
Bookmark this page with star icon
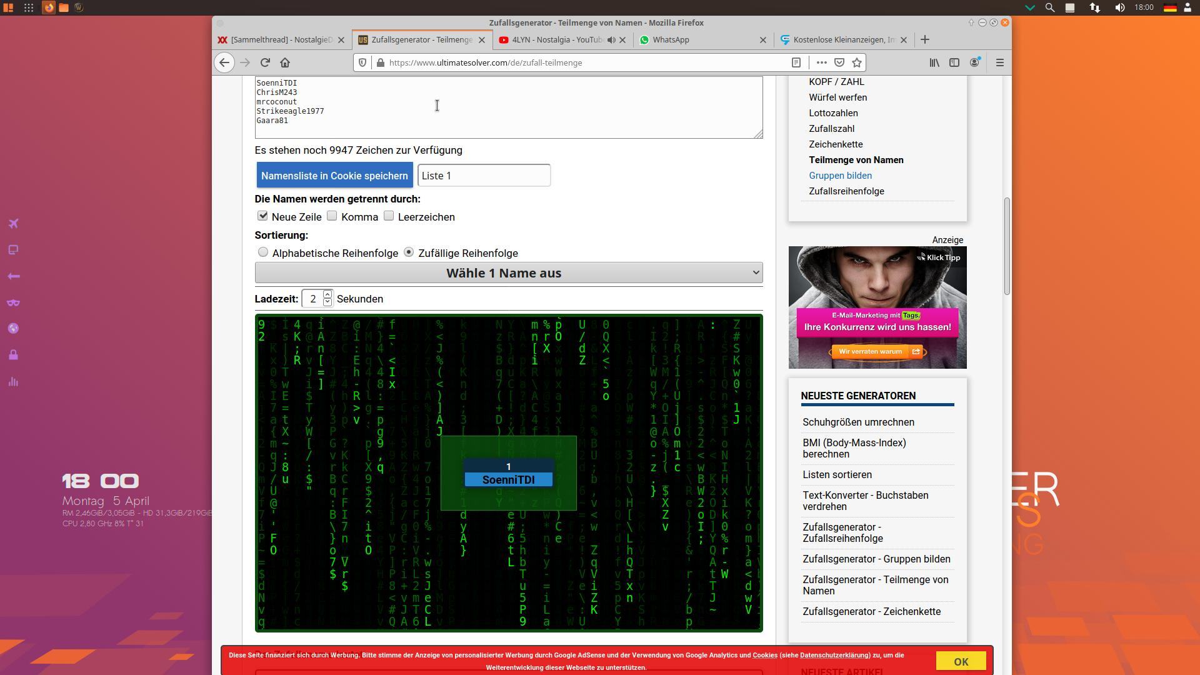coord(857,62)
